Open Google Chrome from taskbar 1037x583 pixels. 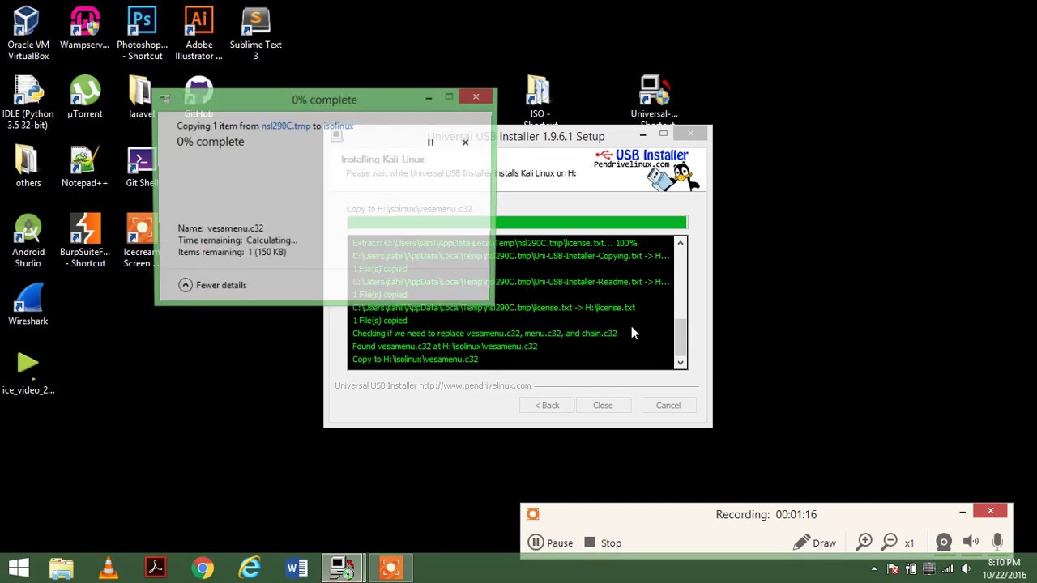pos(203,568)
